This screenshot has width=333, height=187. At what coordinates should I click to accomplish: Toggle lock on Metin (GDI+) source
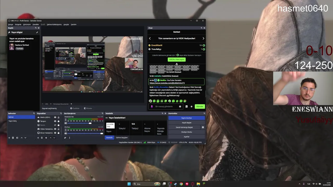coord(59,117)
